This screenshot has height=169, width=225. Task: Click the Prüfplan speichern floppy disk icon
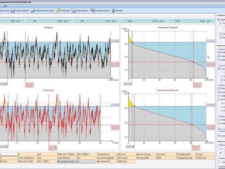click(13, 11)
